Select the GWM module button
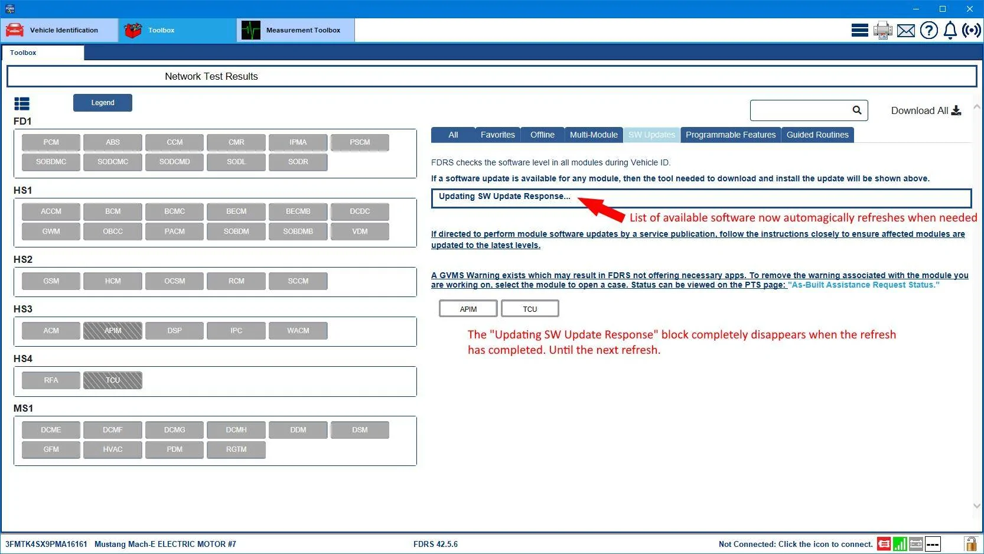984x554 pixels. 51,232
